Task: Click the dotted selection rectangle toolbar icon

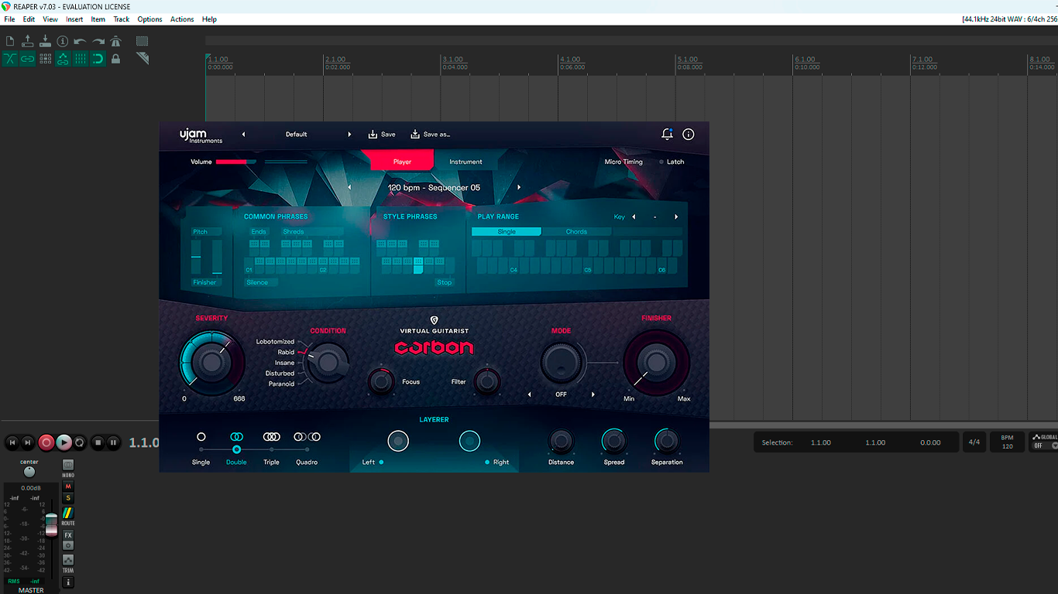Action: [143, 41]
